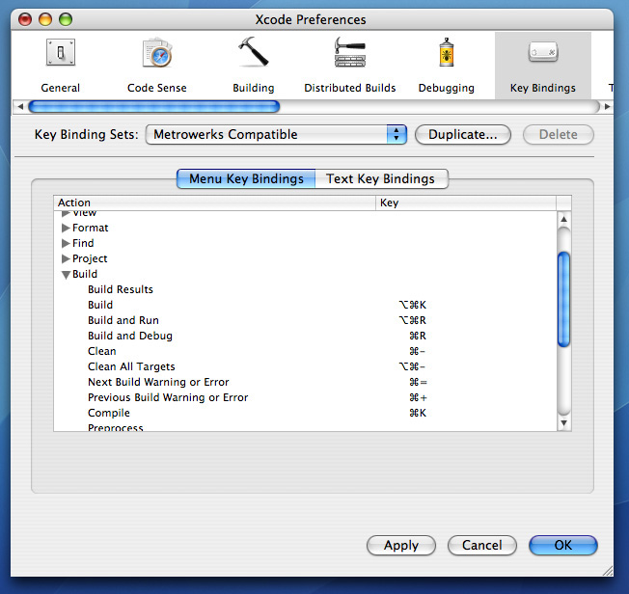Confirm with the OK button
Viewport: 629px width, 594px height.
pyautogui.click(x=562, y=546)
